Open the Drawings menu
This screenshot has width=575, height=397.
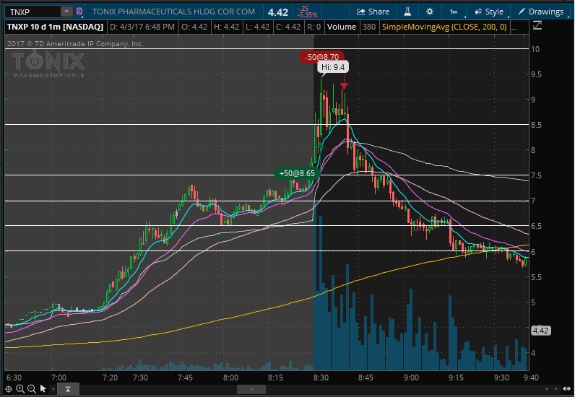point(541,12)
